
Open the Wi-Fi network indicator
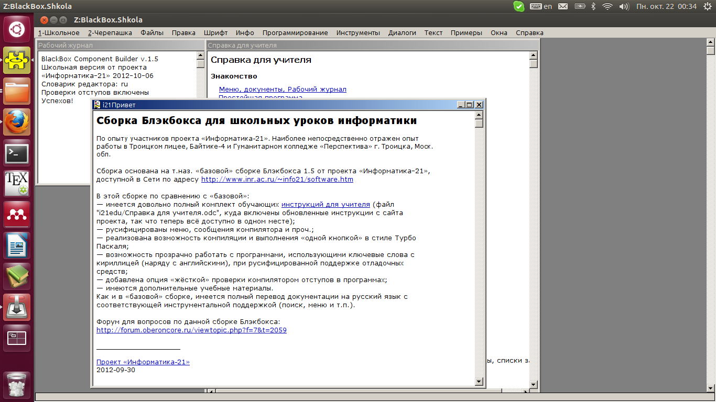tap(607, 6)
